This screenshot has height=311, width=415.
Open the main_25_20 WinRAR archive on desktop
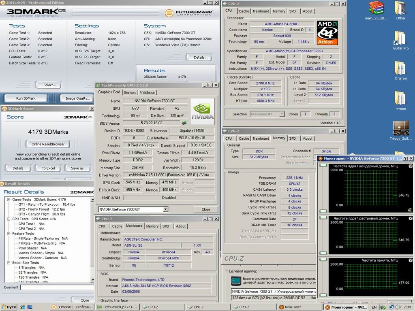pyautogui.click(x=376, y=11)
